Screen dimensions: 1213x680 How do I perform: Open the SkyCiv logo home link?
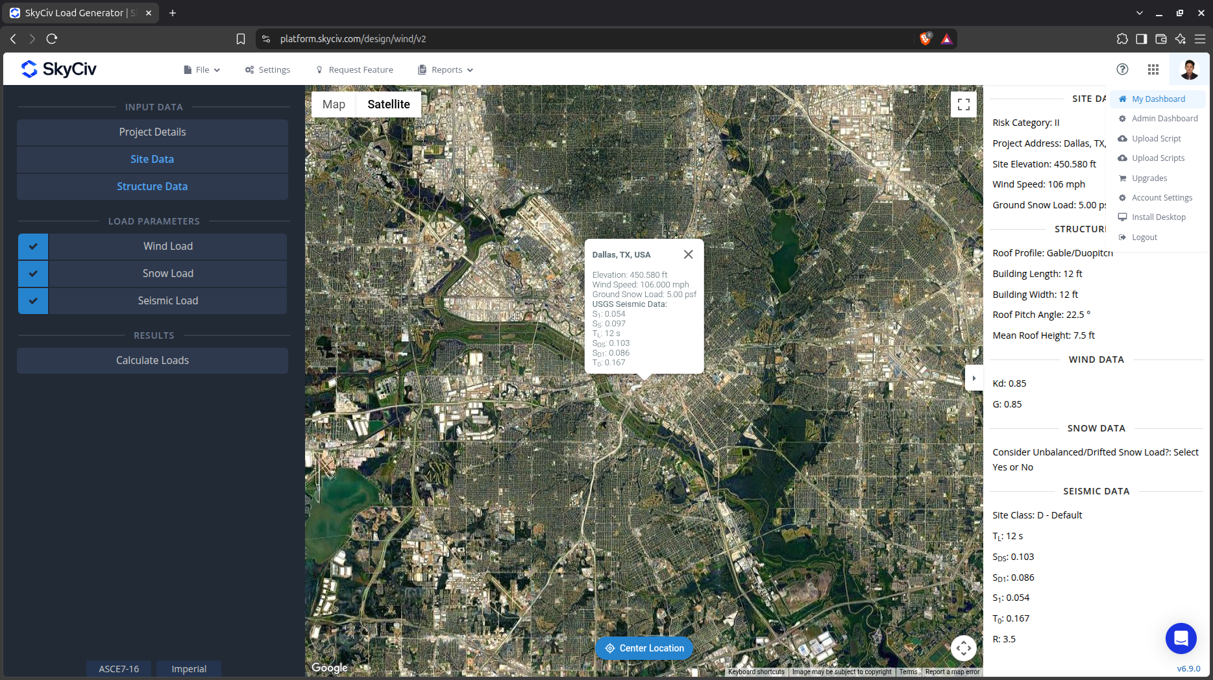point(58,69)
